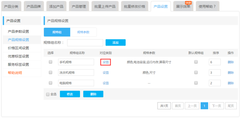Click the 上一页 pagination button
The height and width of the screenshot is (118, 241).
[x=192, y=106]
